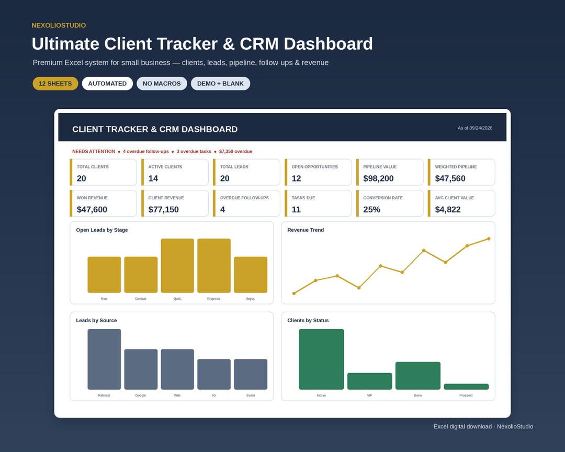Click the NEEDS ATTENTION alert label
Viewport: 565px width, 452px height.
point(94,151)
